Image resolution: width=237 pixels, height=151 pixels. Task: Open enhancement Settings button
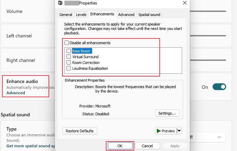[x=167, y=113]
